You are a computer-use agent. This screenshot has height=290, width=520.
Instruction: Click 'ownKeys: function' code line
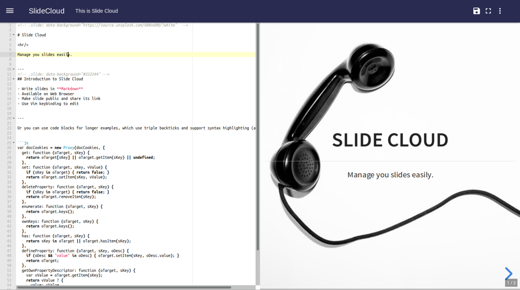point(60,221)
